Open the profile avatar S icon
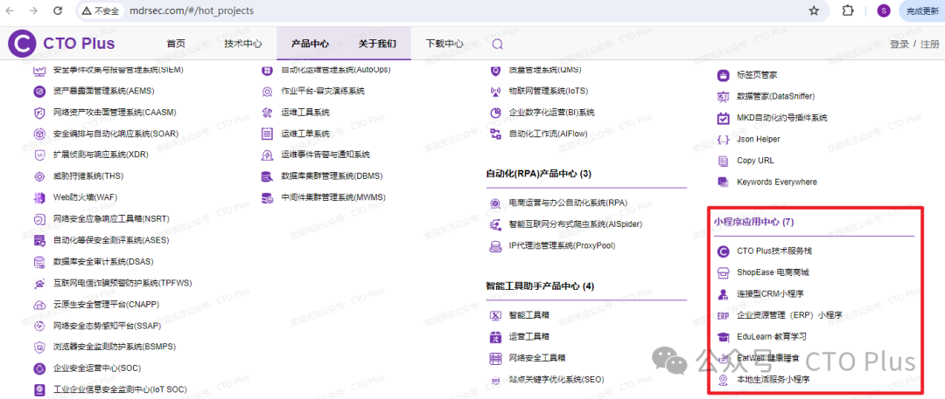This screenshot has height=399, width=945. [x=884, y=10]
